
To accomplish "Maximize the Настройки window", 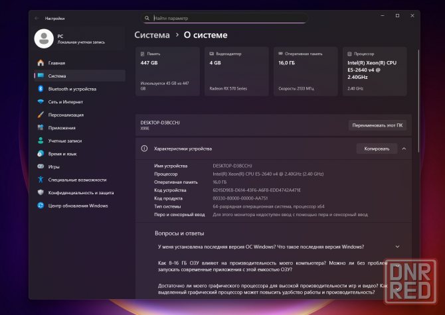I will point(397,15).
